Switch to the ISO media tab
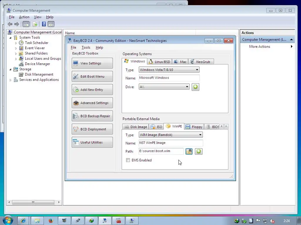 (x=156, y=127)
